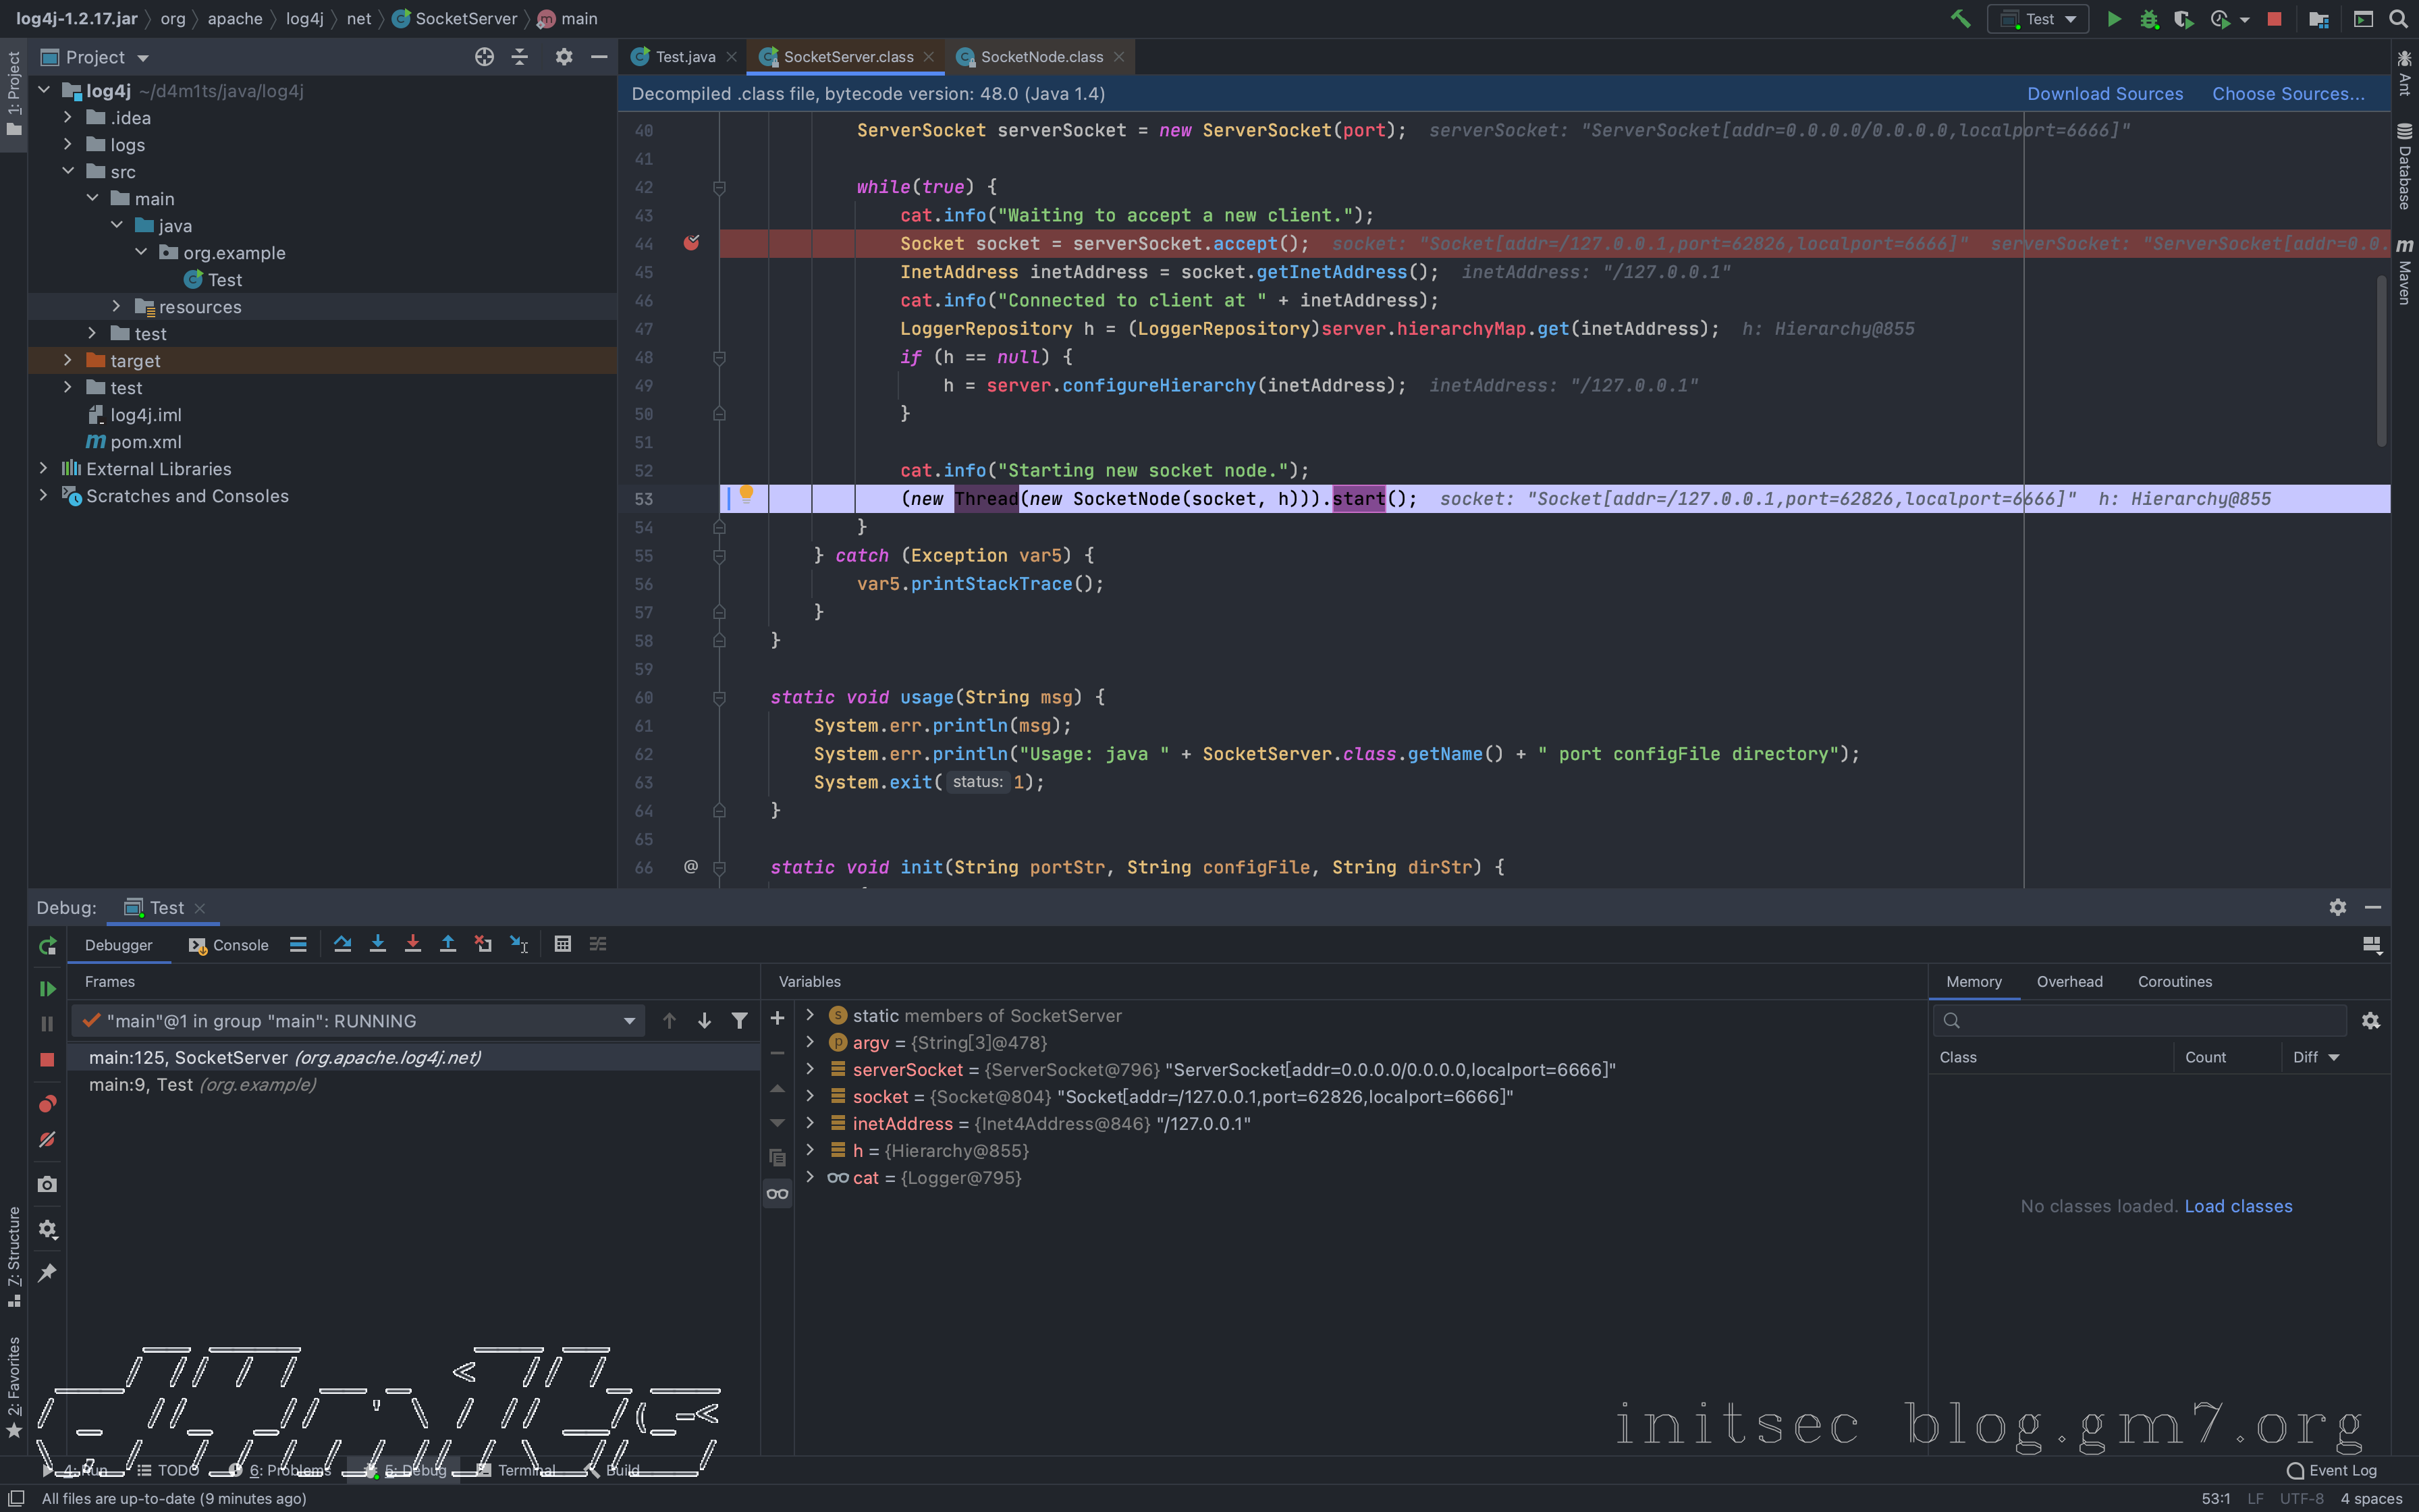Click Rerun Test debug icon

pos(47,946)
